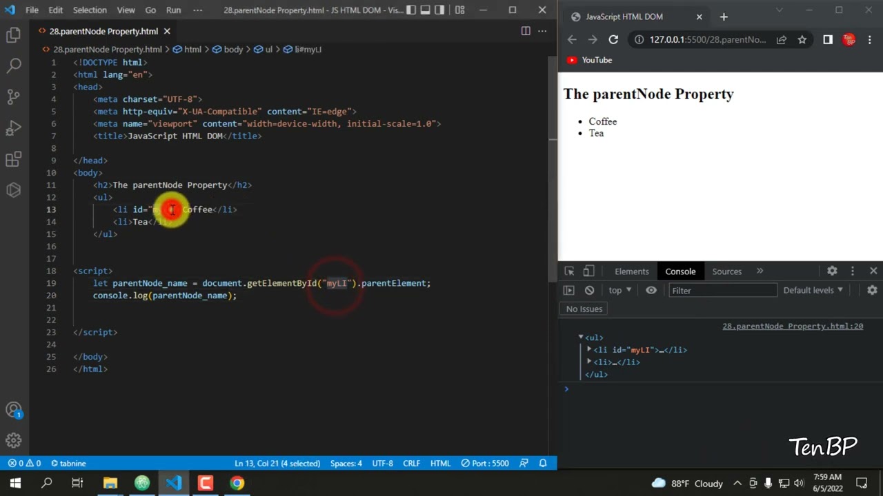Open VS Code Manage gear icon
Screen dimensions: 883x496
(14, 440)
